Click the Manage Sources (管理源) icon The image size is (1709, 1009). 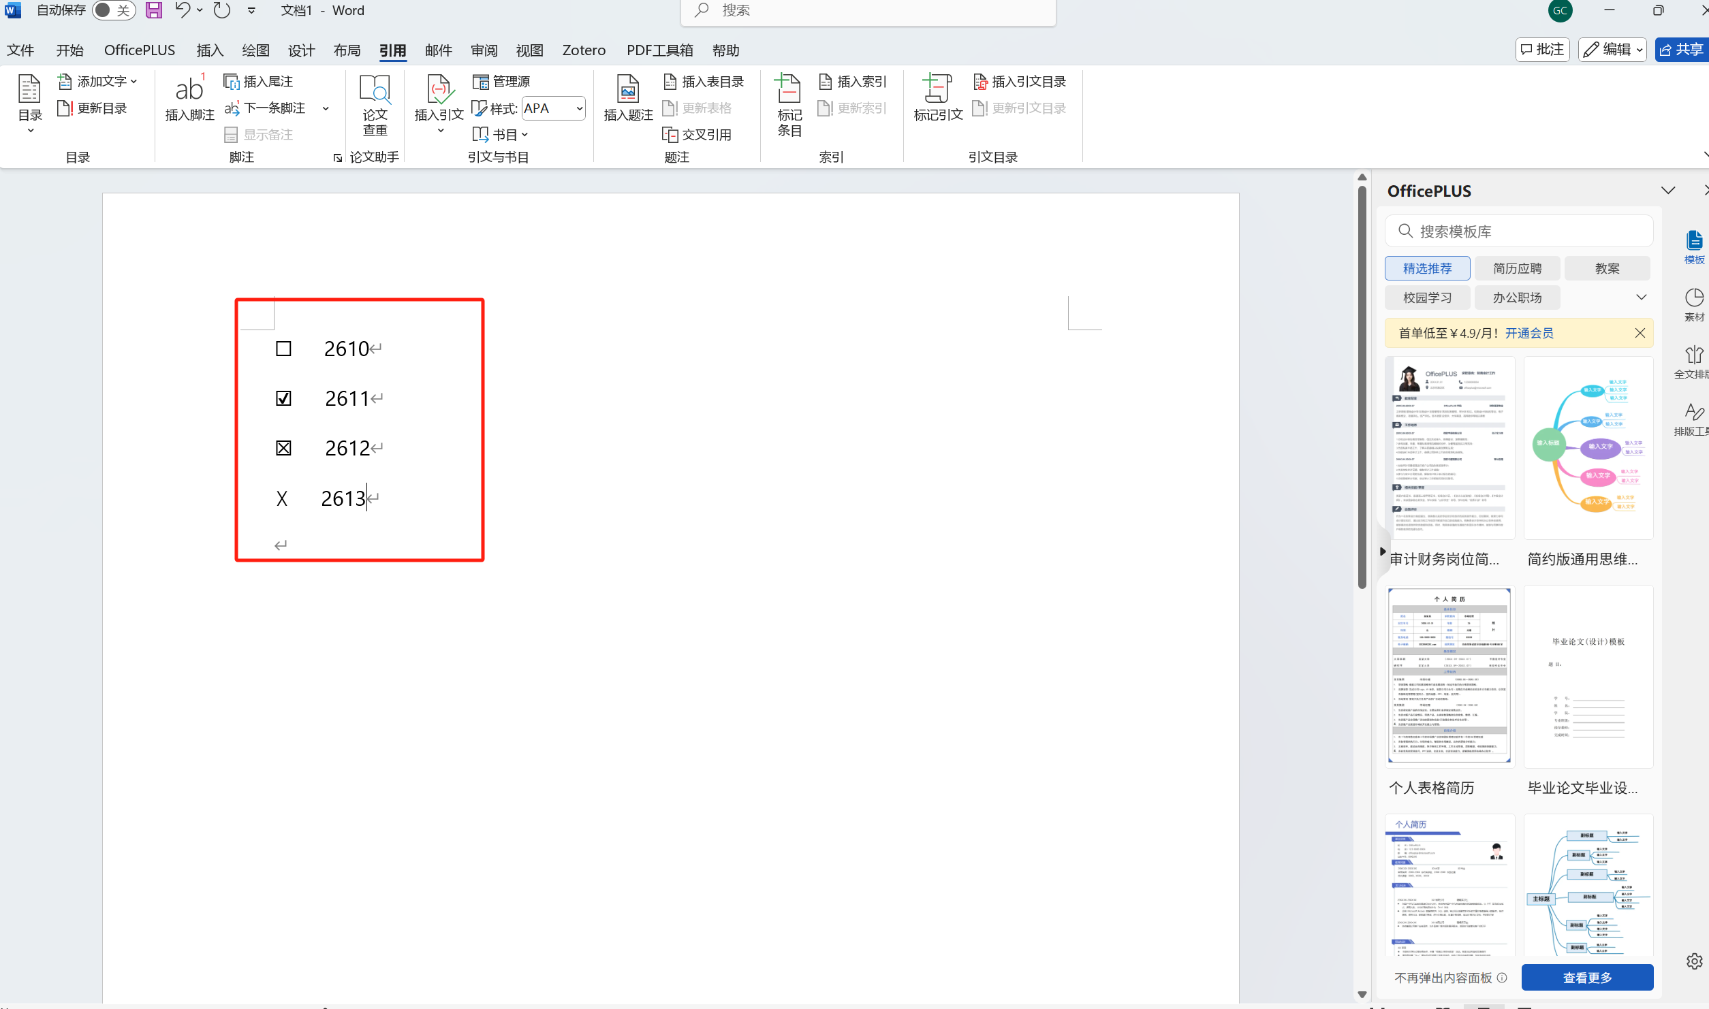pyautogui.click(x=481, y=82)
